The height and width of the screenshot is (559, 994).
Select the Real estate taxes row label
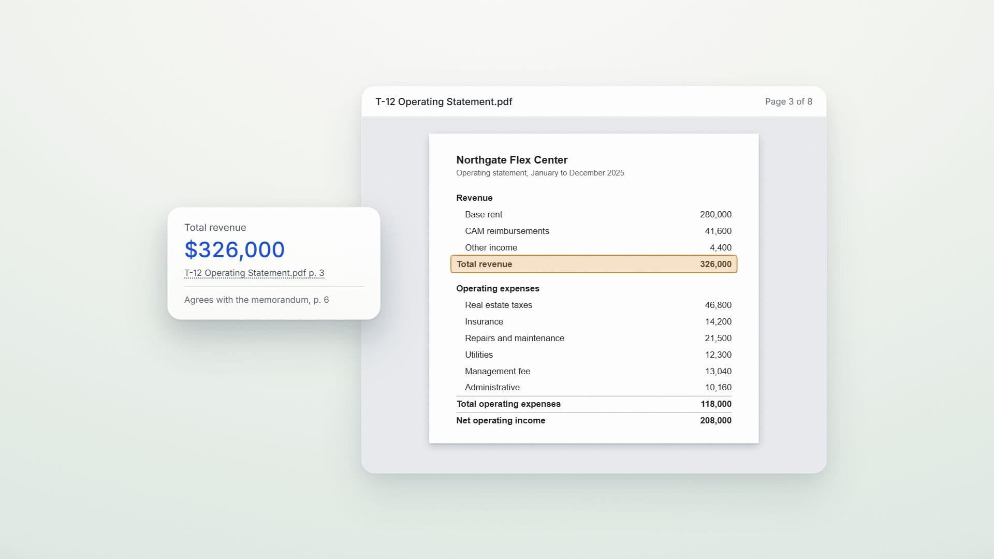point(499,305)
